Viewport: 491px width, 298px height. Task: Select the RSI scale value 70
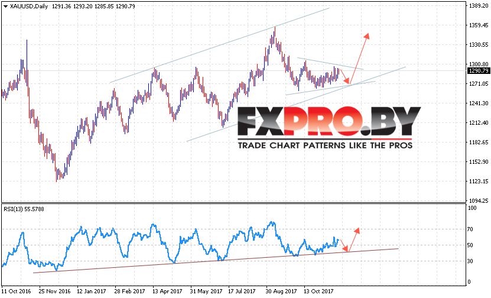470,229
